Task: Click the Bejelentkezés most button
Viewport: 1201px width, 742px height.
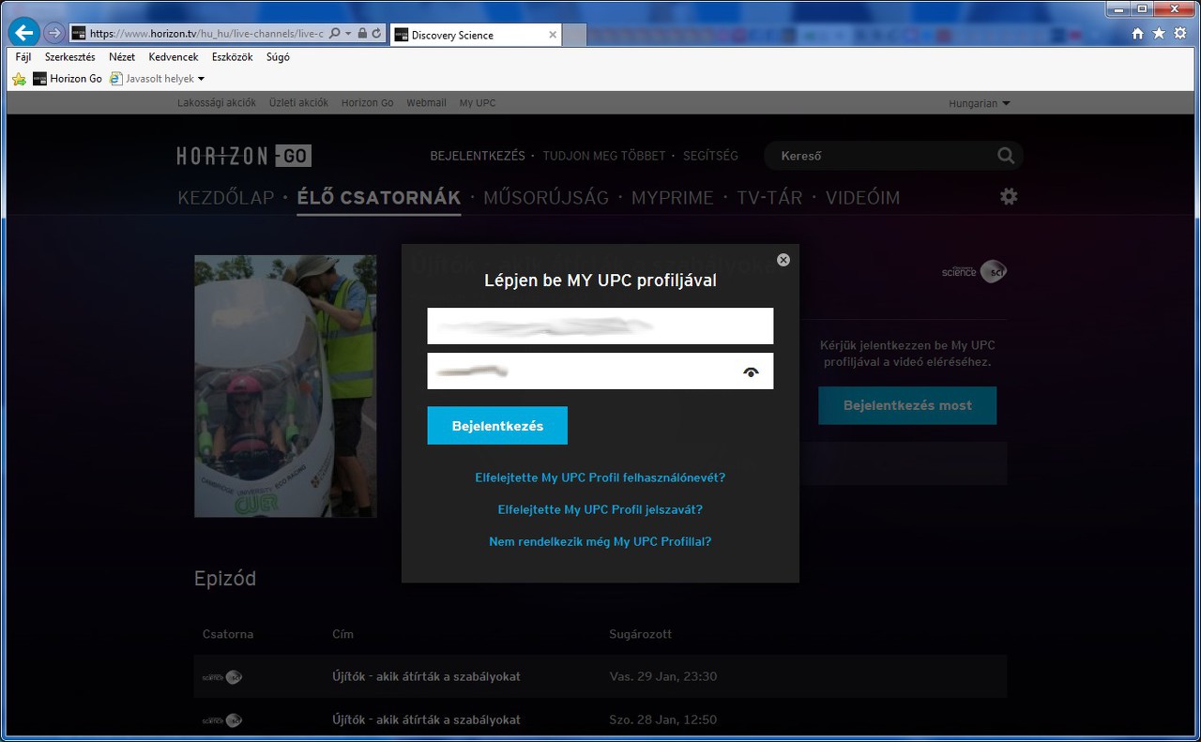Action: 907,405
